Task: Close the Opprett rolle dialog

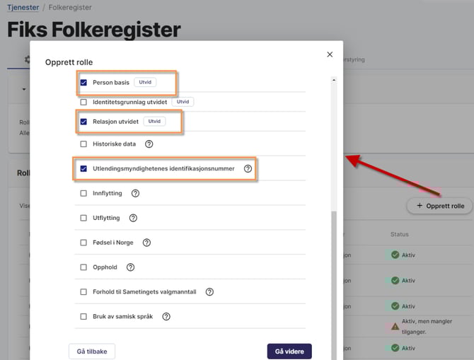Action: click(x=330, y=54)
